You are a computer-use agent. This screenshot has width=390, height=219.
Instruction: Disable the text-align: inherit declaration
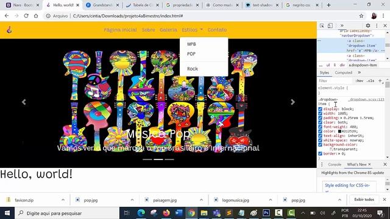coord(320,136)
